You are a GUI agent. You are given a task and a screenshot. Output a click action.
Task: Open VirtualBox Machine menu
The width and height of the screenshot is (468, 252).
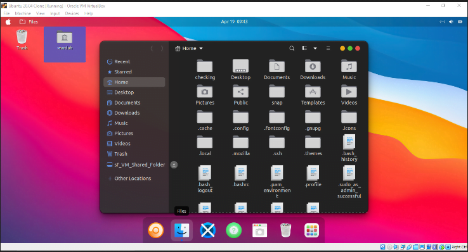click(x=23, y=13)
